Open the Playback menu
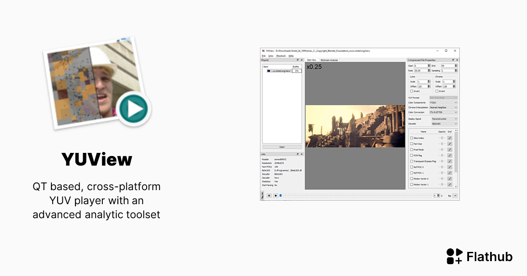 pos(281,56)
